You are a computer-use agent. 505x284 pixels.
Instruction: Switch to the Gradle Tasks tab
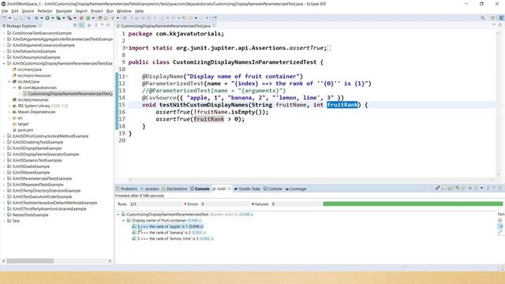coord(247,189)
